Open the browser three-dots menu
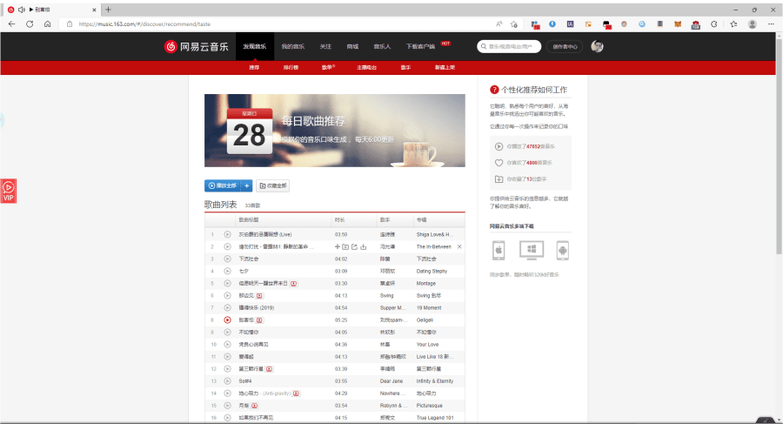The height and width of the screenshot is (424, 783). (772, 24)
